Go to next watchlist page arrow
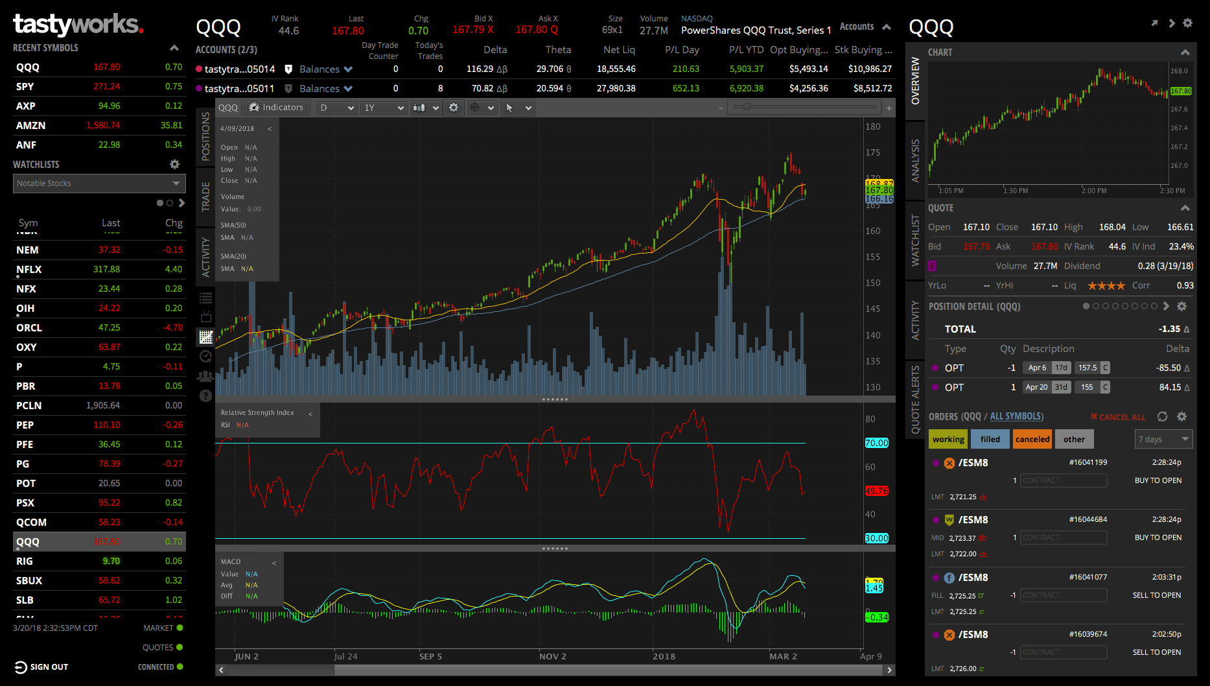 [x=181, y=203]
